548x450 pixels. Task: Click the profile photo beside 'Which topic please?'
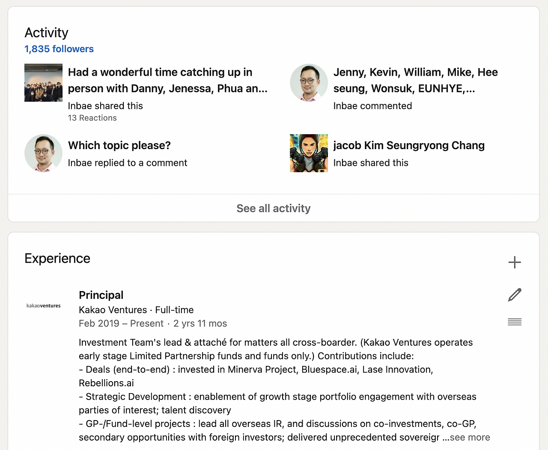pyautogui.click(x=43, y=153)
